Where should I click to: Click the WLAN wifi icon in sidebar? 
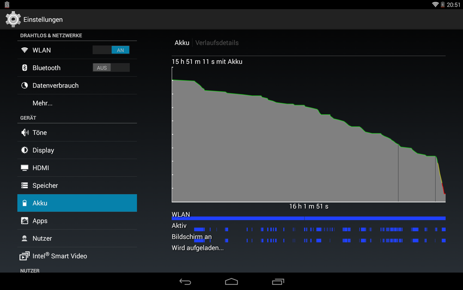[25, 50]
